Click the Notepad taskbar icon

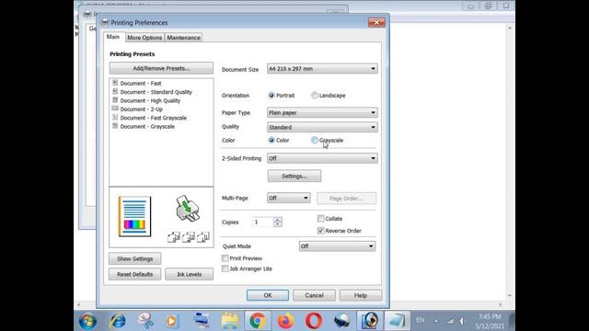[x=397, y=321]
